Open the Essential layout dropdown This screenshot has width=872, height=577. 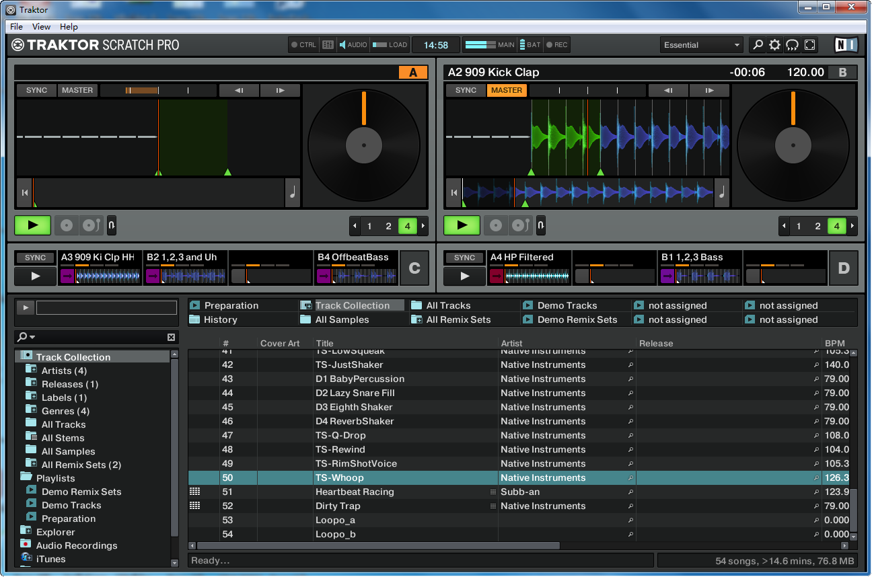(701, 45)
